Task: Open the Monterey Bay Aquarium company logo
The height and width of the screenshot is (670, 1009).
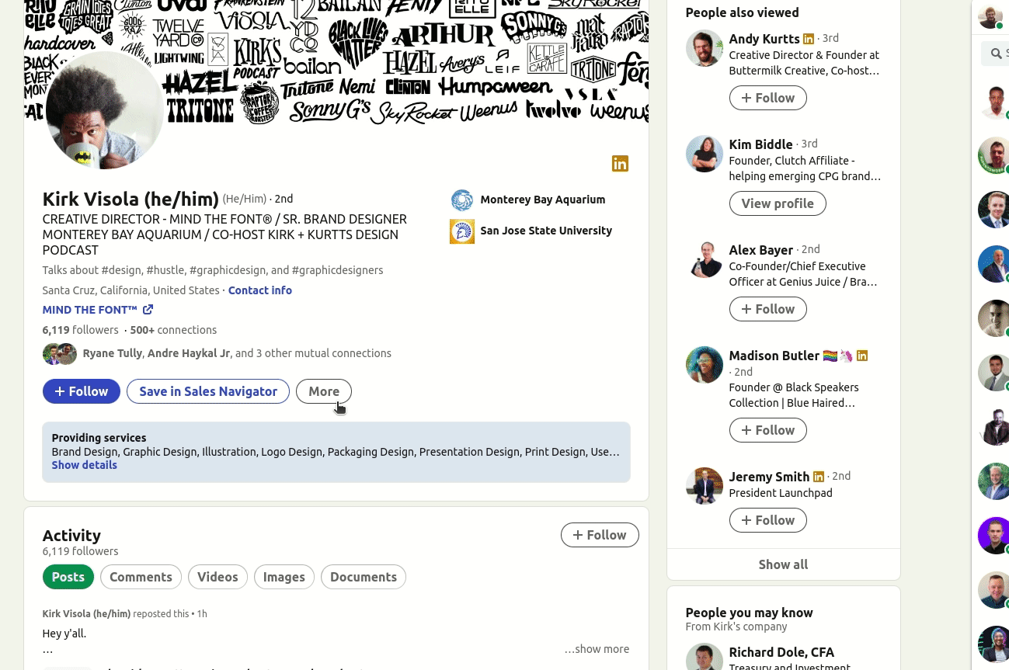Action: tap(461, 200)
